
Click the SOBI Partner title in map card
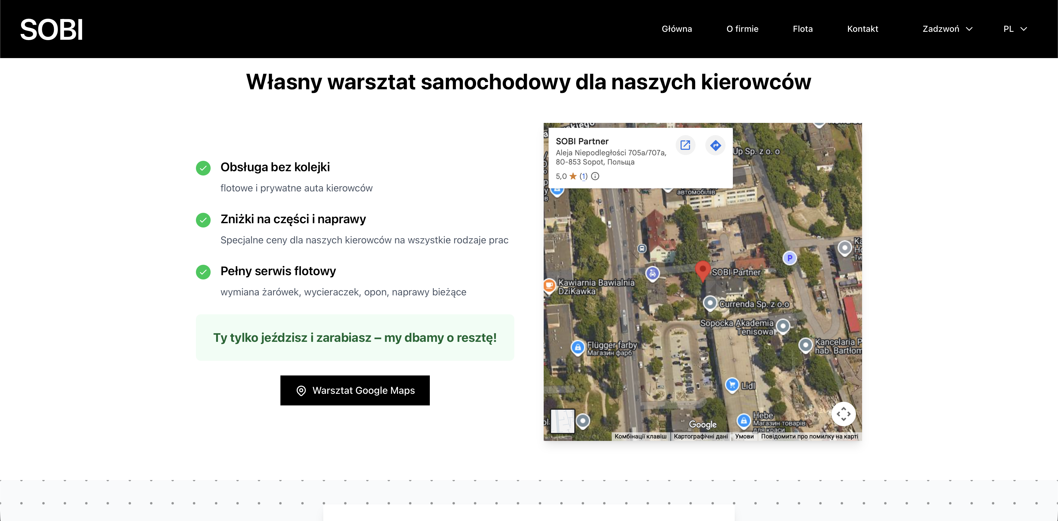[582, 142]
